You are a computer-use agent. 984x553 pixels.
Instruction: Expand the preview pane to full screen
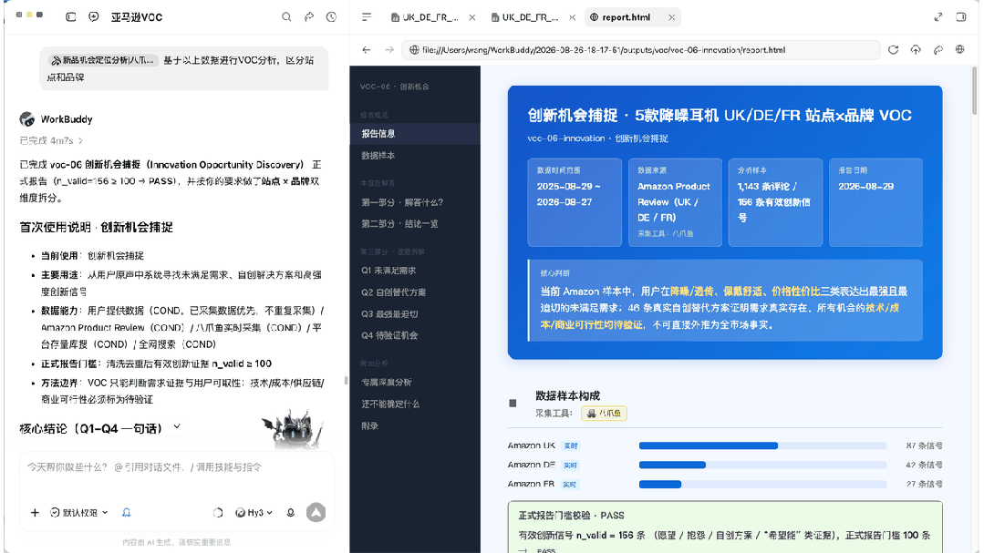click(938, 17)
